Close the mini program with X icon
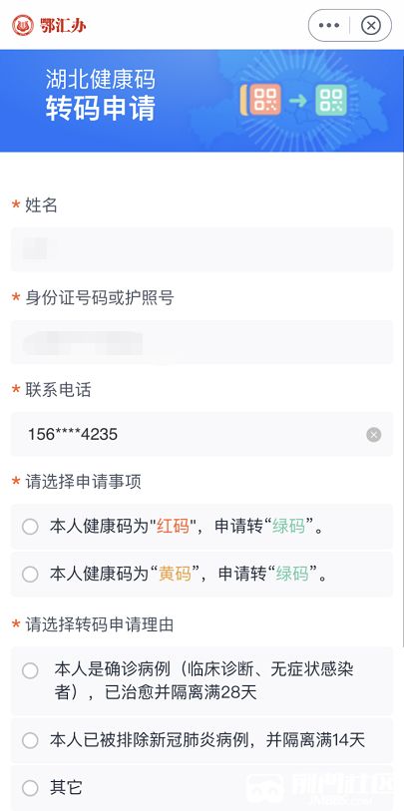The image size is (404, 811). coord(371,25)
